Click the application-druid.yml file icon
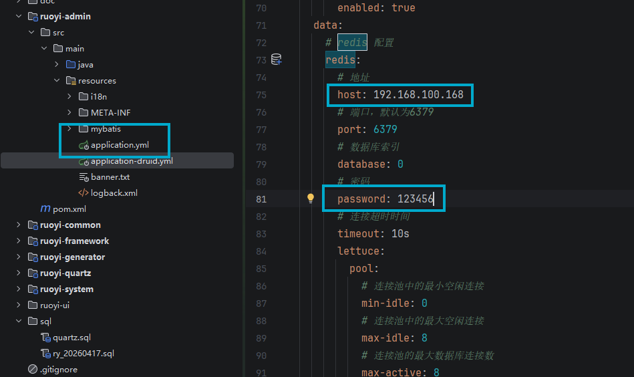 84,161
